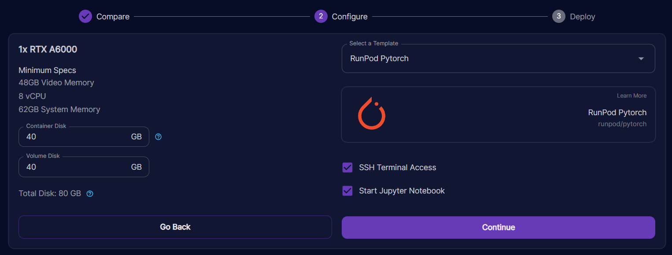Toggle the SSH Terminal Access checkbox
The image size is (672, 255).
pyautogui.click(x=347, y=168)
